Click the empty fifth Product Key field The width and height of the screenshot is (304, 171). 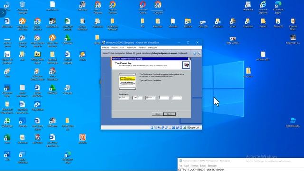pos(177,98)
